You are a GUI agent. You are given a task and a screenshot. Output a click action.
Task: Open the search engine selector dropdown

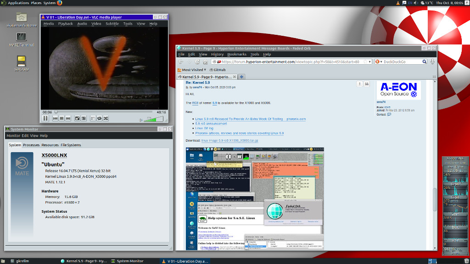[x=379, y=62]
